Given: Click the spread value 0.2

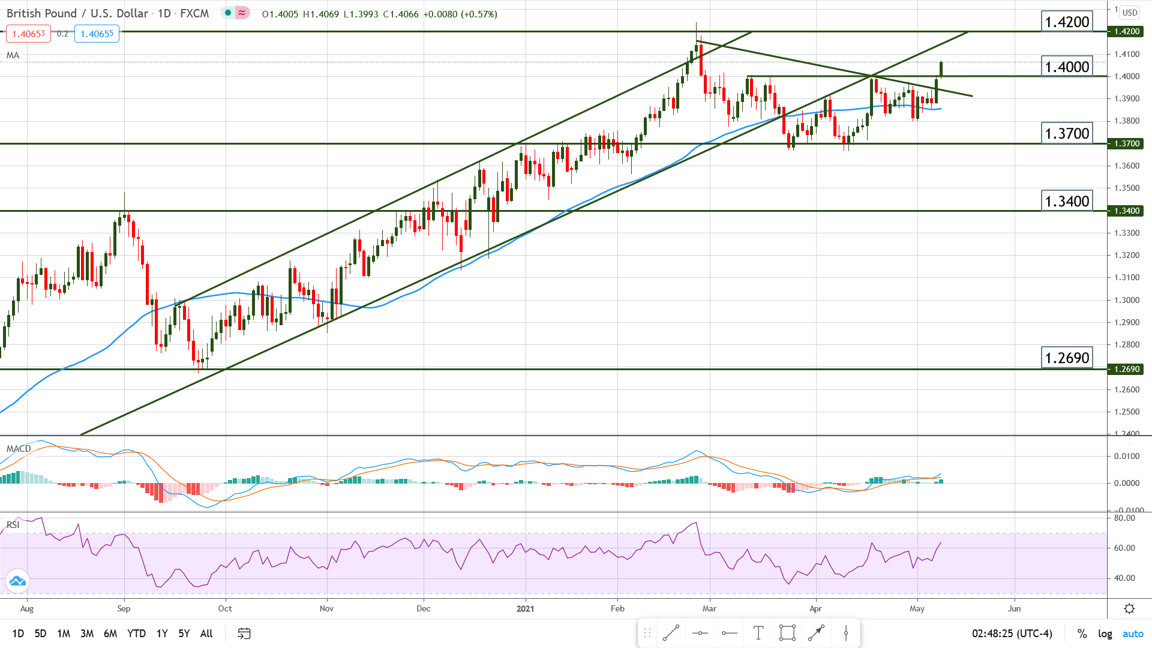Looking at the screenshot, I should [x=62, y=34].
